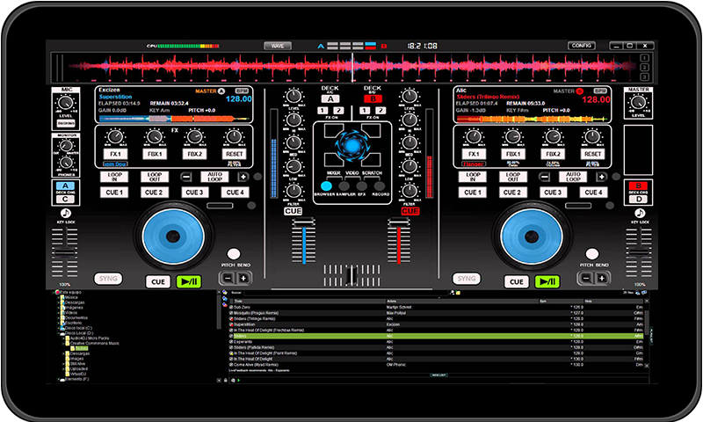Enable left channel CUE headphone monitor
703x422 pixels.
(293, 211)
